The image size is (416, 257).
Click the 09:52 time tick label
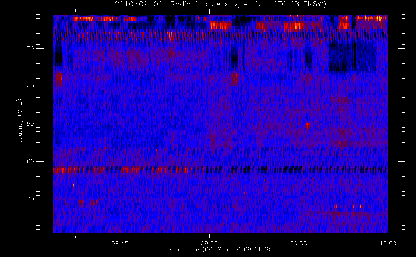coord(209,243)
